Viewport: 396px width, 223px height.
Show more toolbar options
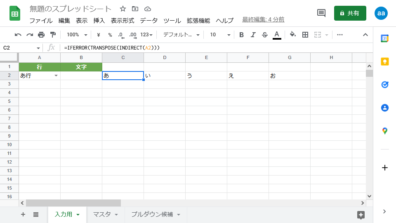tap(340, 35)
